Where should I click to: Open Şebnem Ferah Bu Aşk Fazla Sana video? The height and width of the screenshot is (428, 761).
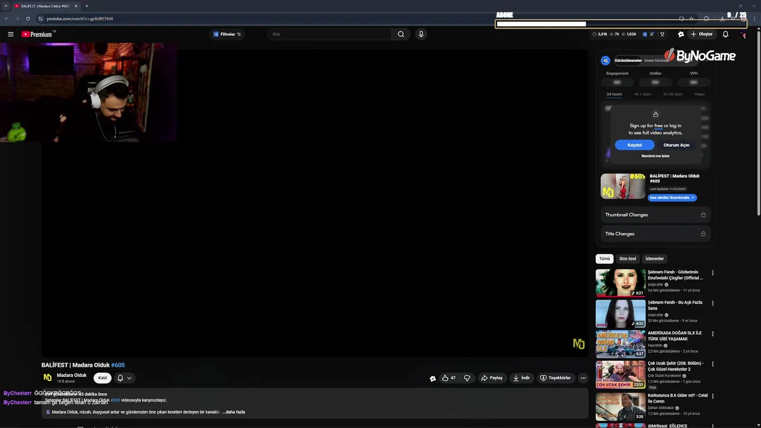(x=620, y=313)
